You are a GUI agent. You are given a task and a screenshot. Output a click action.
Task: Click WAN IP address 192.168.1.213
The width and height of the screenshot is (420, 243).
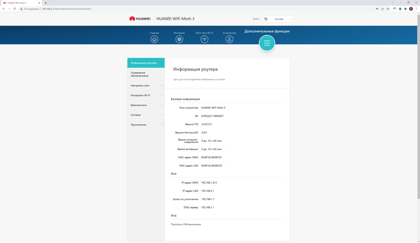click(x=209, y=182)
